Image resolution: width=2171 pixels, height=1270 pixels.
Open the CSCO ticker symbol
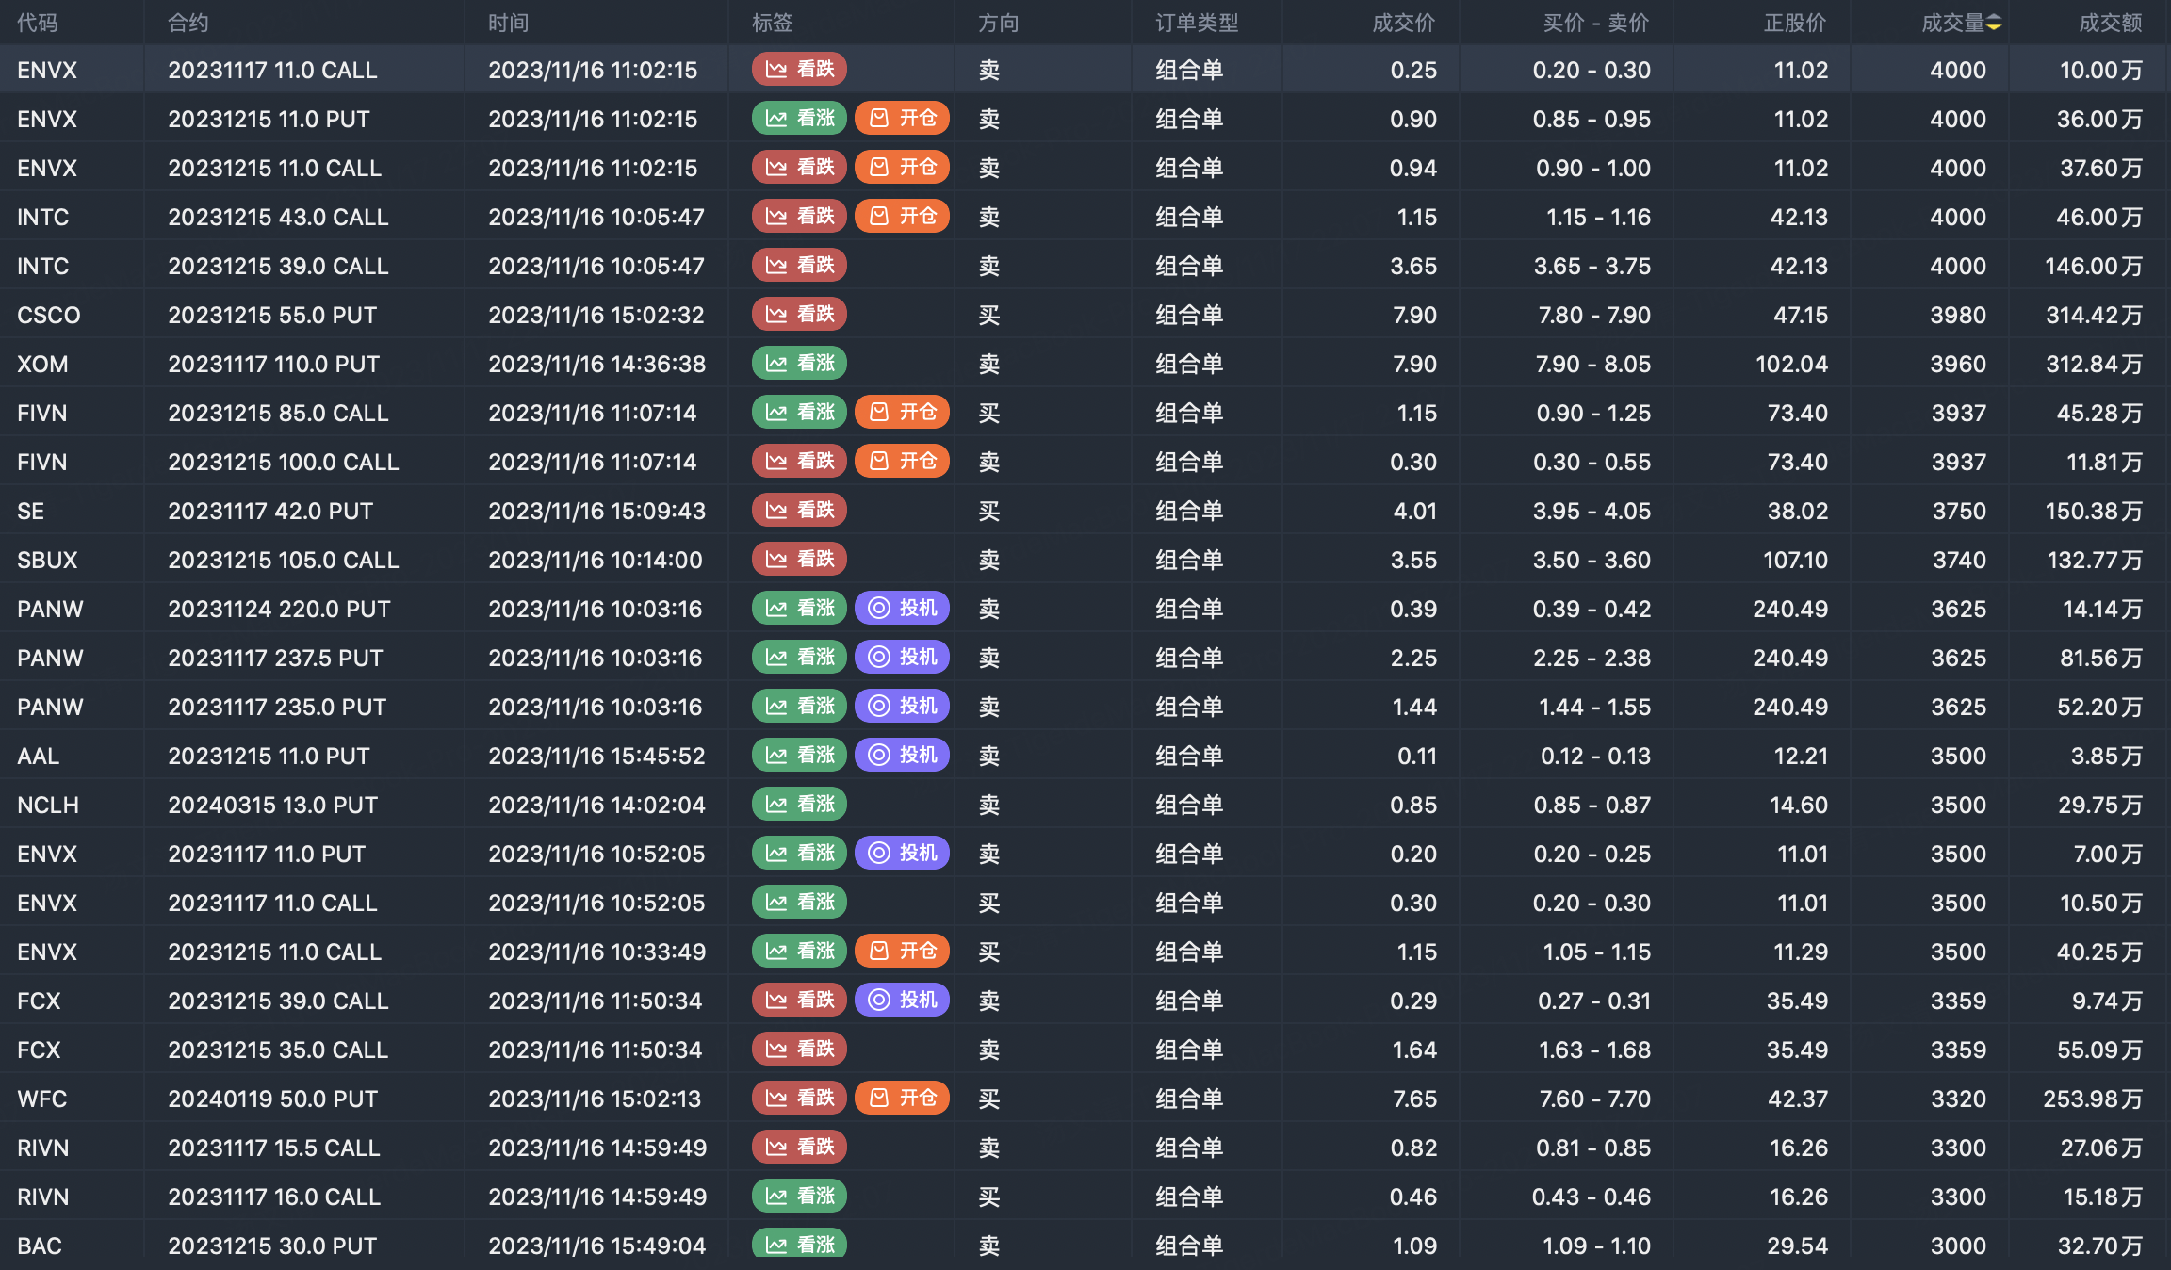(49, 315)
